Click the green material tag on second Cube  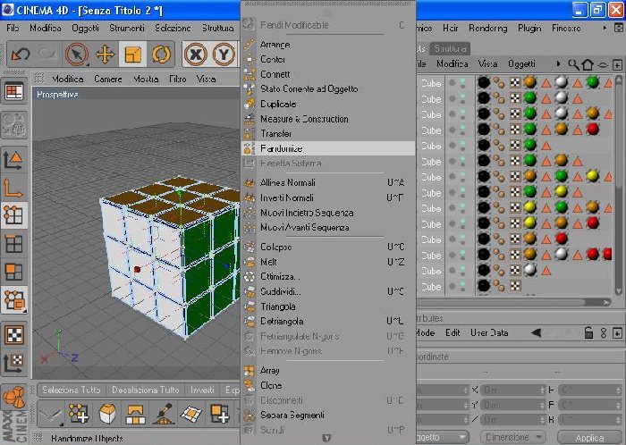click(x=529, y=97)
